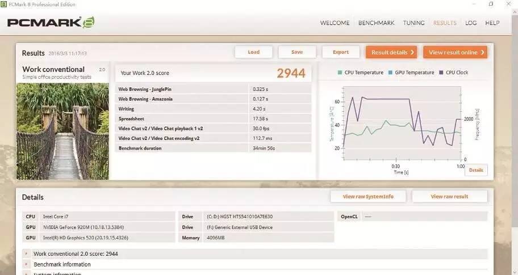Click the rope bridge thumbnail image
518x275 pixels.
click(63, 131)
